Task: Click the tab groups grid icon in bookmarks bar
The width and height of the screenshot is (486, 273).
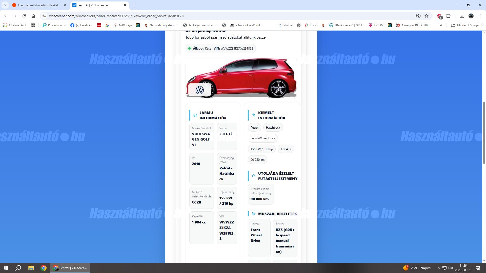Action: pyautogui.click(x=33, y=25)
